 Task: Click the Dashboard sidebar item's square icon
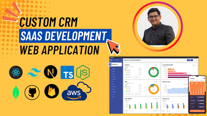[110, 65]
